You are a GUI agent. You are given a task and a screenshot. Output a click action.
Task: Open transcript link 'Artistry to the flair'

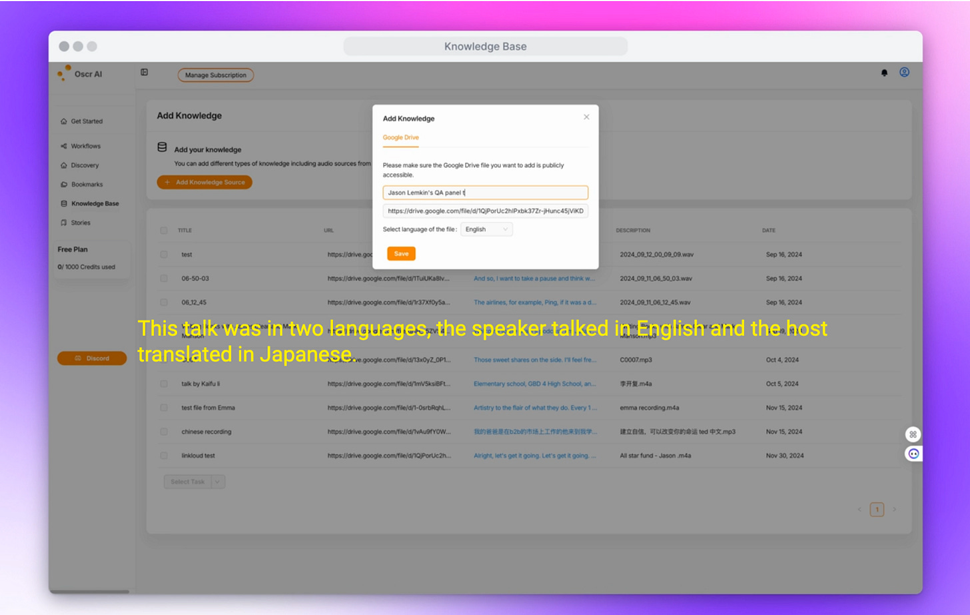pyautogui.click(x=535, y=408)
